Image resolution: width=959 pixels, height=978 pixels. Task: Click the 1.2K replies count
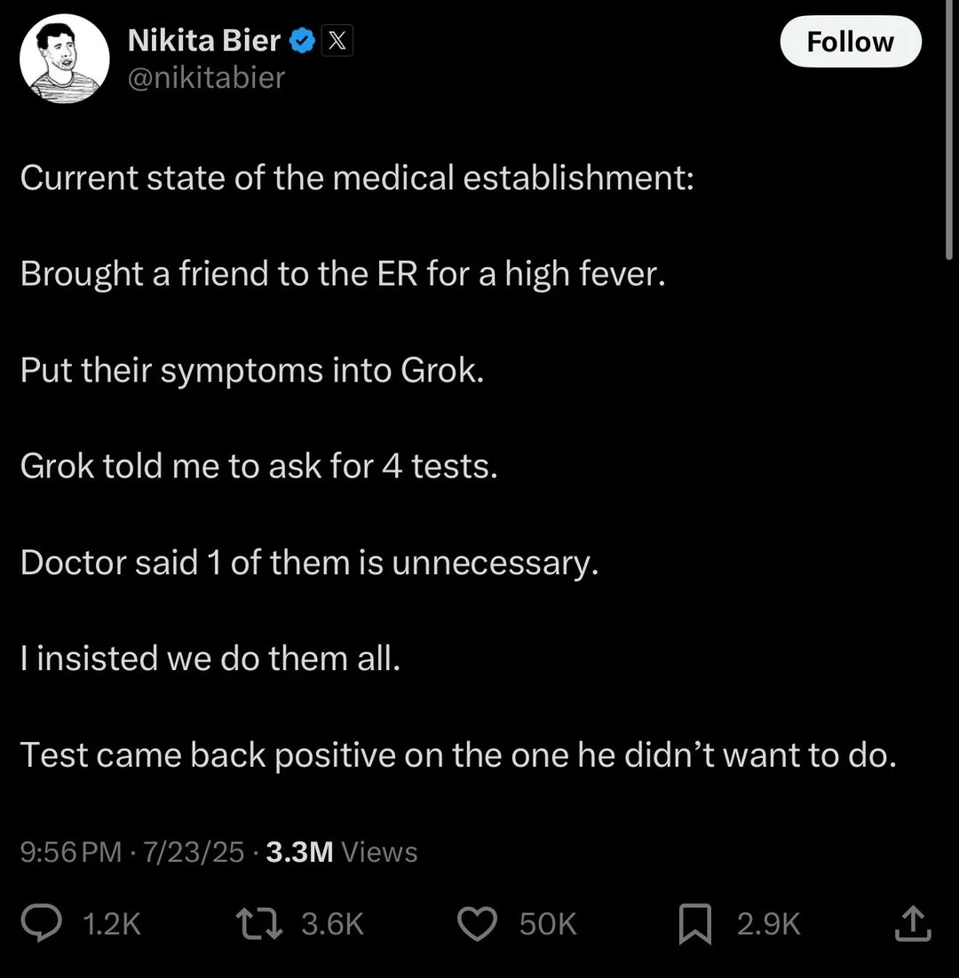tap(112, 924)
